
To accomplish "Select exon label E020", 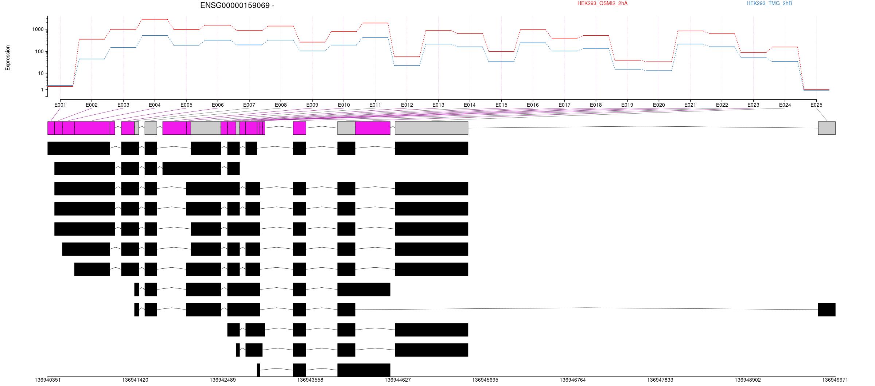I will coord(659,105).
